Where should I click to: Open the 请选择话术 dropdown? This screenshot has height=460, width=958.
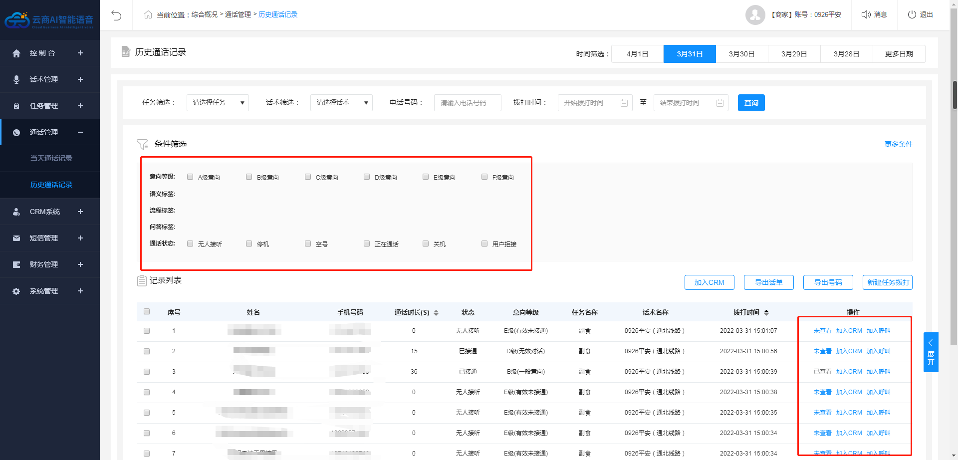pyautogui.click(x=341, y=103)
